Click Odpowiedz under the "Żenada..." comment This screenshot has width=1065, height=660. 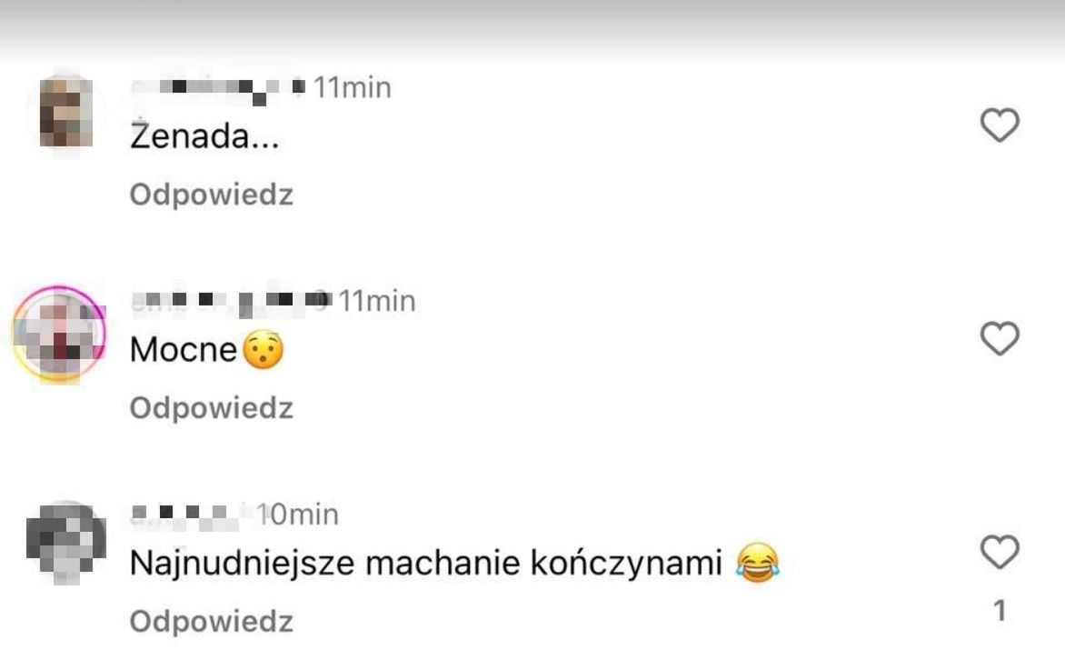tap(211, 195)
